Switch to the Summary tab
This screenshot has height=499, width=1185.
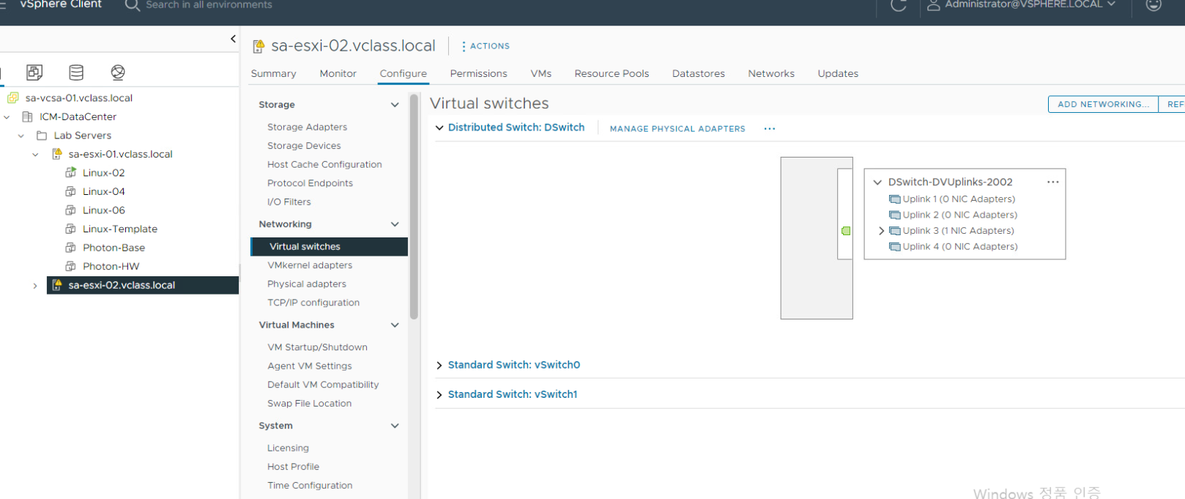tap(273, 73)
